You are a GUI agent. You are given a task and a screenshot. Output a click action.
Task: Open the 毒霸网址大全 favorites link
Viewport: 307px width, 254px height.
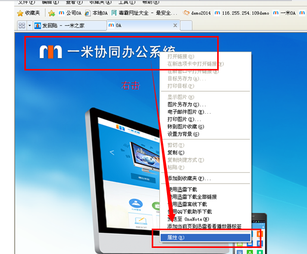(144, 13)
